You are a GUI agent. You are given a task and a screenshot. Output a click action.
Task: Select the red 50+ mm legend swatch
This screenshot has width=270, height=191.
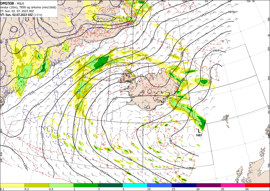258,185
